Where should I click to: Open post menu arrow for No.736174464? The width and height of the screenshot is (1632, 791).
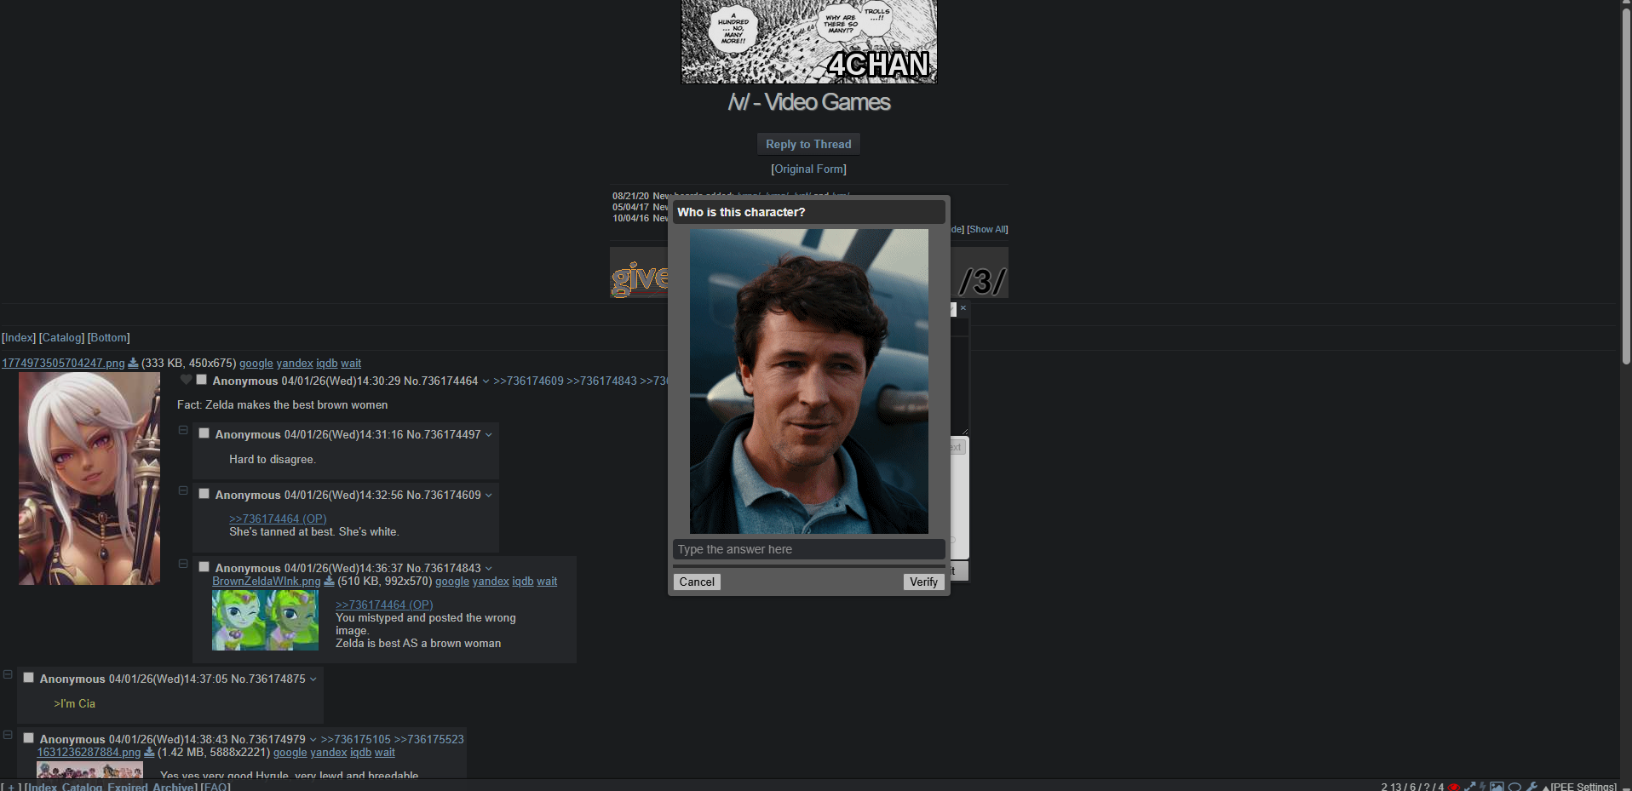tap(486, 381)
